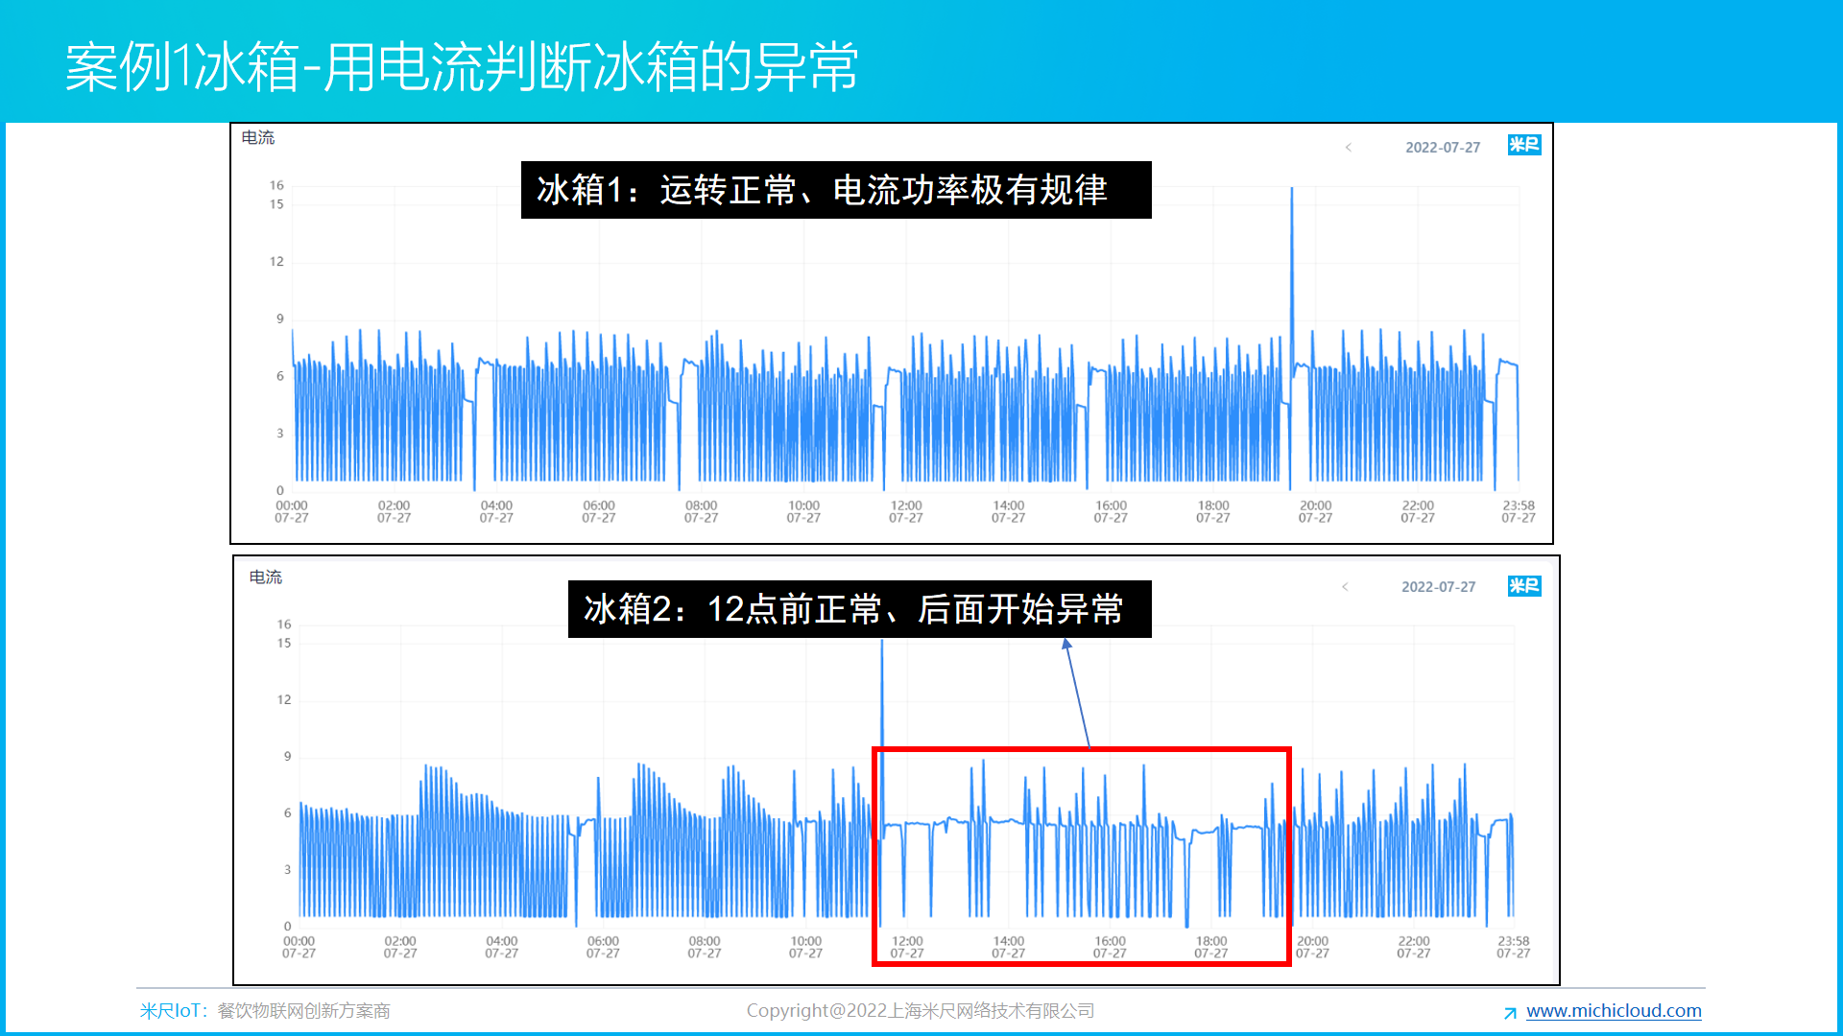
Task: Click the 电流 label of top chart
Action: tap(257, 137)
